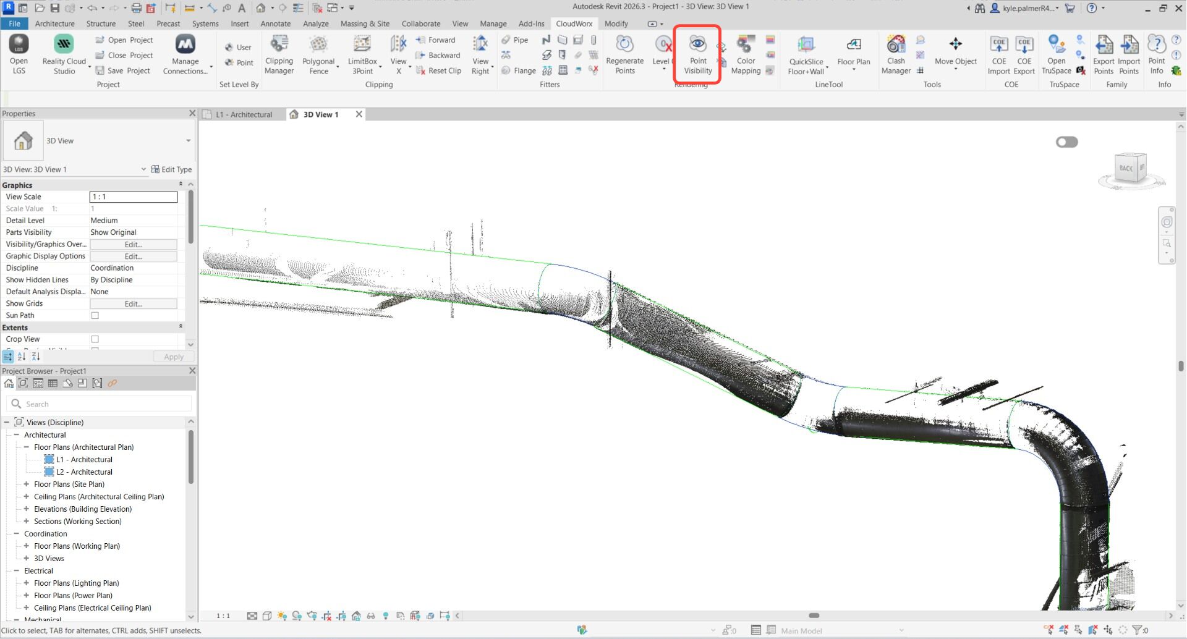Viewport: 1187px width, 639px height.
Task: Open the 3D View type selector dropdown
Action: [x=188, y=141]
